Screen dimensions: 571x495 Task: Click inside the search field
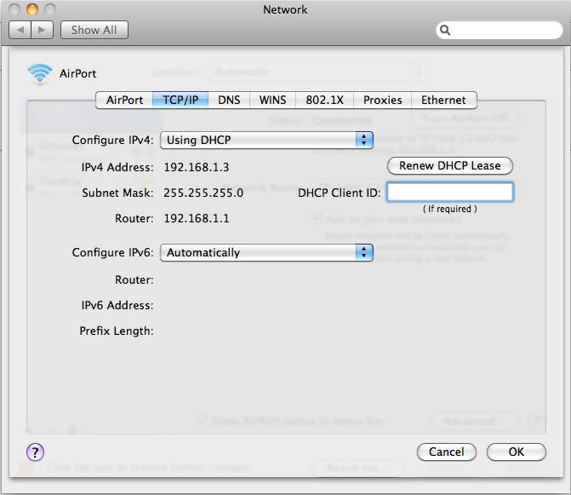point(500,30)
